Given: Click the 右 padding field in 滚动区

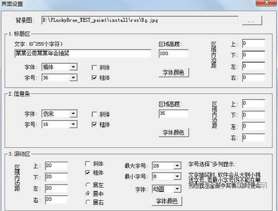Looking at the screenshot, I should pos(56,200).
